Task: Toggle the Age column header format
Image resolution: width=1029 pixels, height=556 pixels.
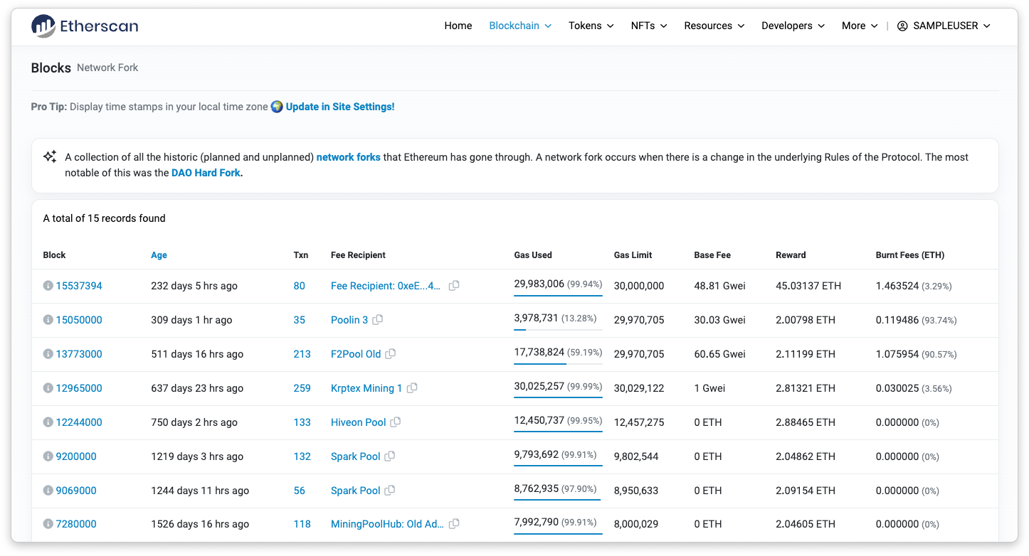Action: click(159, 255)
